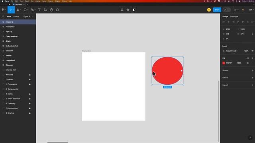This screenshot has height=143, width=255.
Task: Remove the F12F2F fill
Action: tap(253, 63)
